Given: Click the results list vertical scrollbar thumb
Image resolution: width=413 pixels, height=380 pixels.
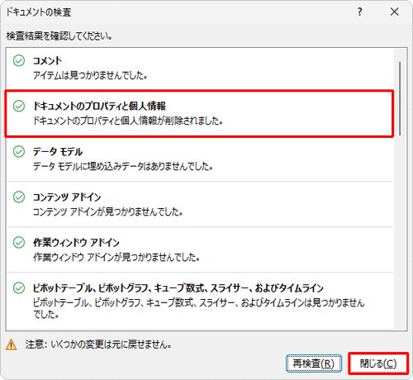Looking at the screenshot, I should click(400, 98).
